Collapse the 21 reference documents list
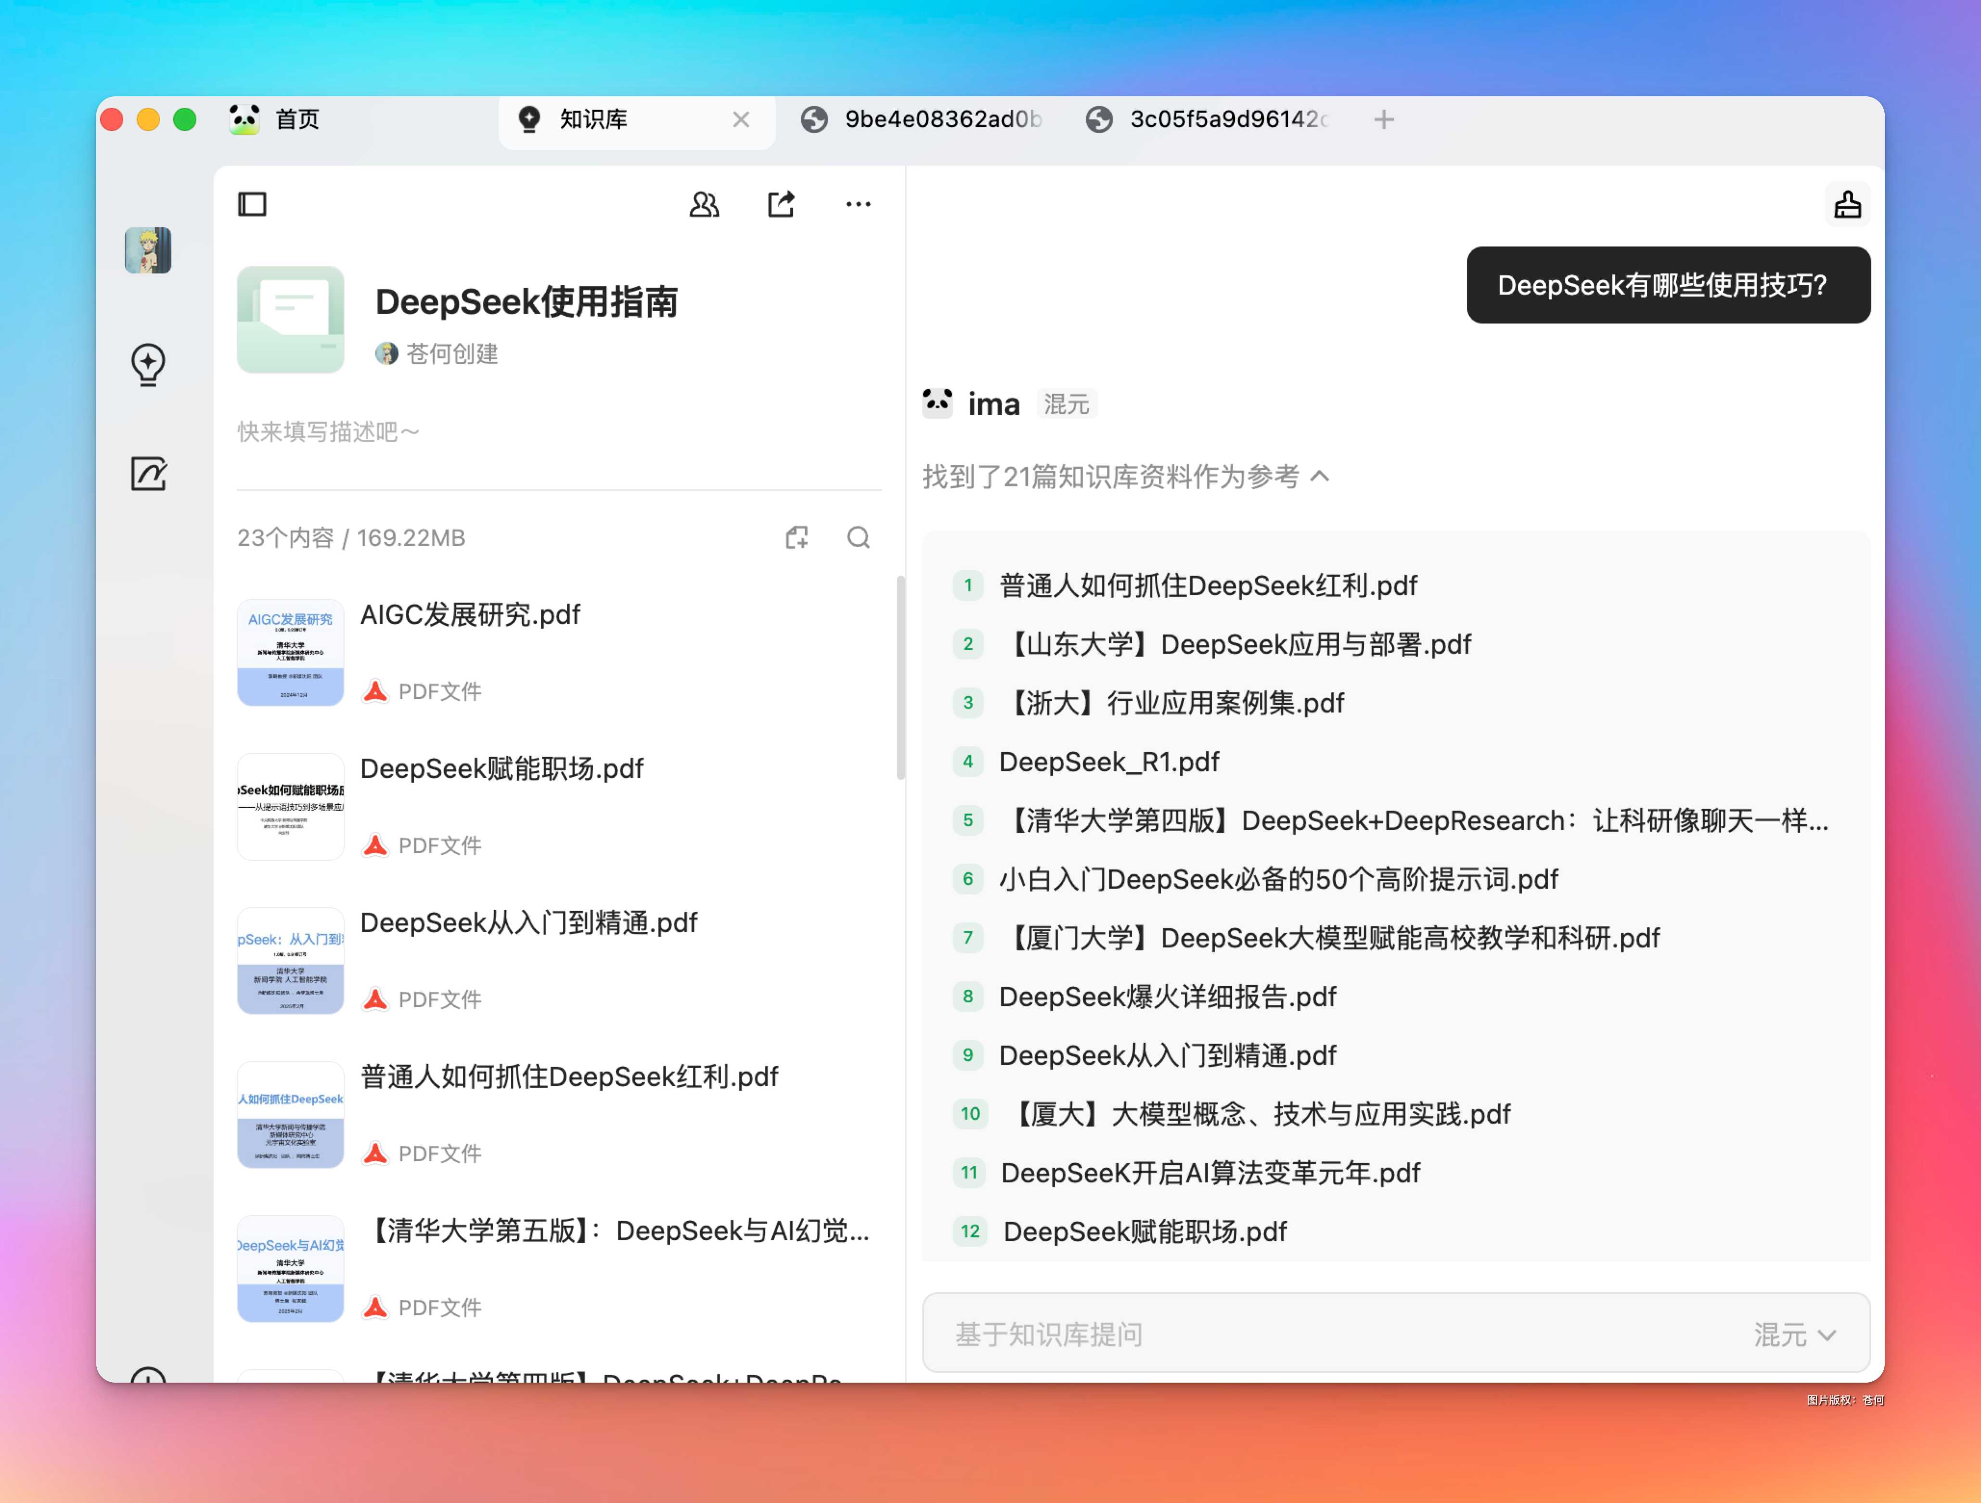This screenshot has width=1981, height=1503. (1320, 477)
